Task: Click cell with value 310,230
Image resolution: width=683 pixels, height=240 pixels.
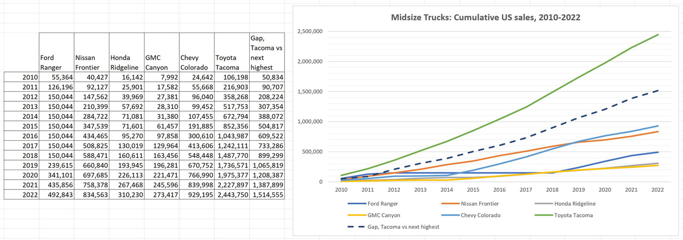Action: (x=126, y=194)
